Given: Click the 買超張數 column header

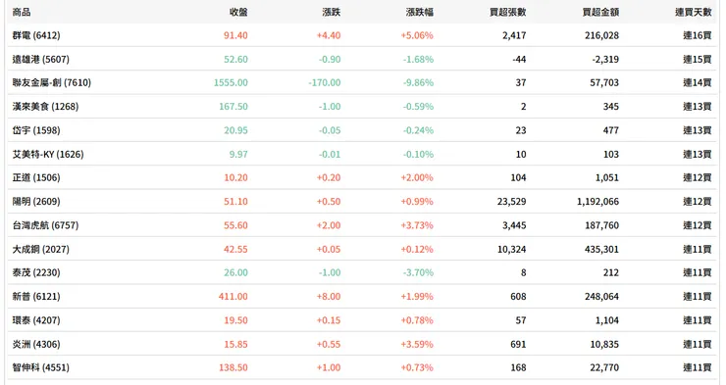Looking at the screenshot, I should point(508,12).
